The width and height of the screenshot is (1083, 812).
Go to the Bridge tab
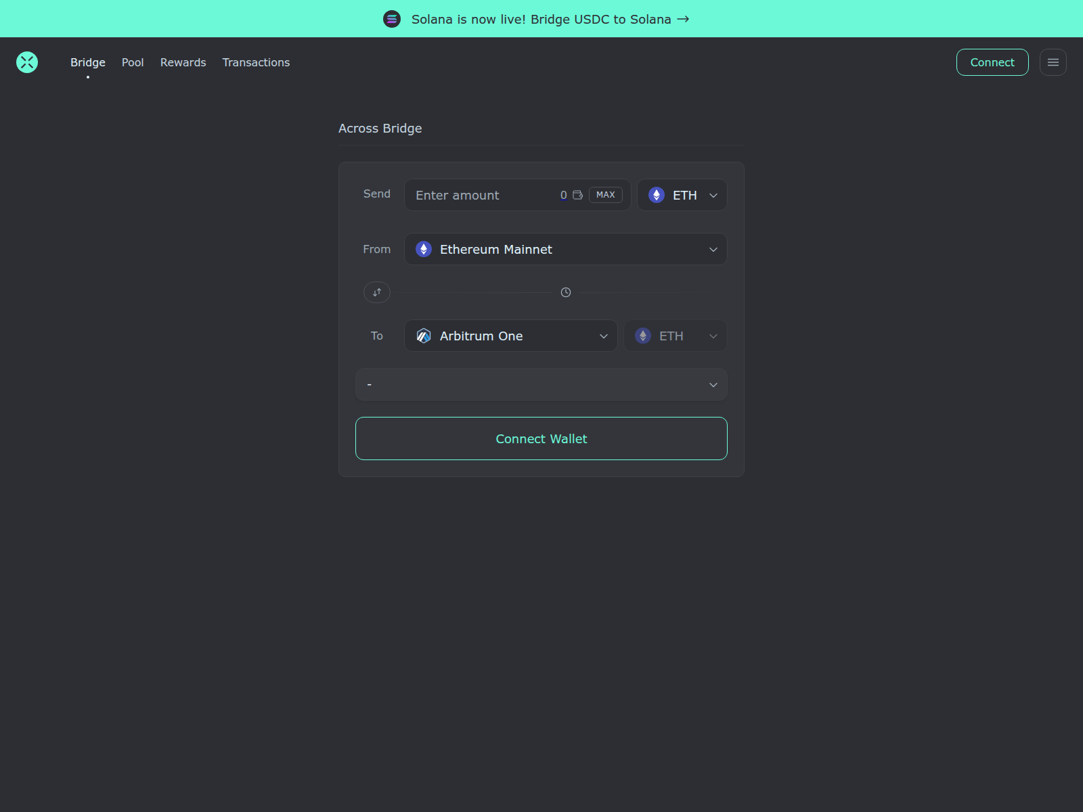point(88,62)
